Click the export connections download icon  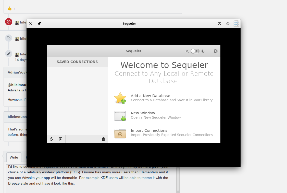pyautogui.click(x=61, y=139)
